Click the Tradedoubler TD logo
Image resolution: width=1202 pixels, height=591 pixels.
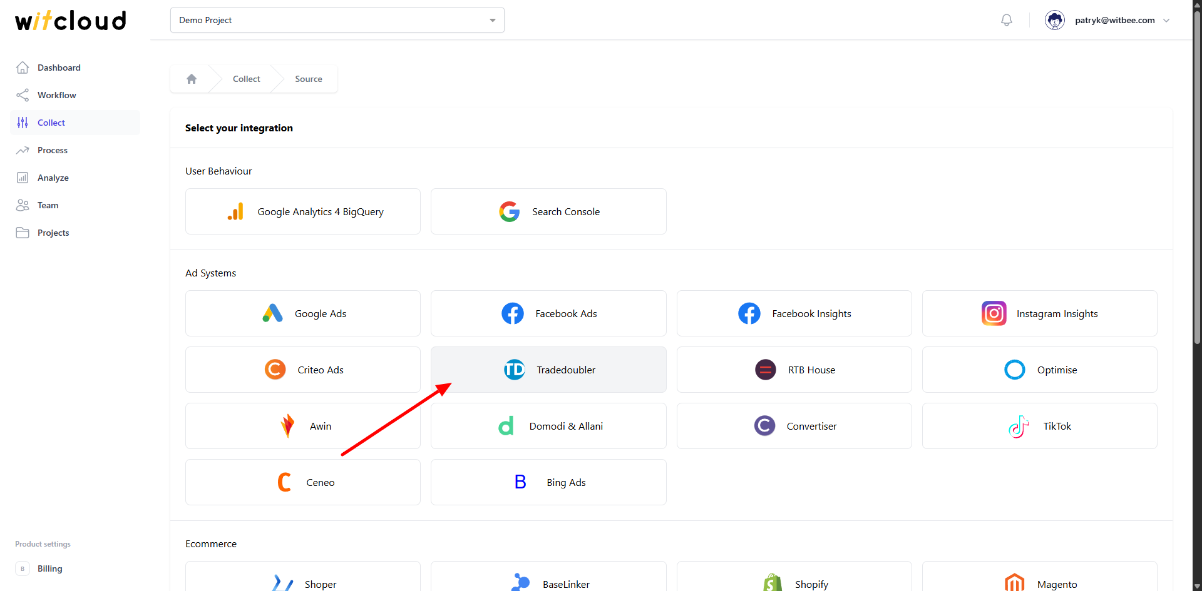click(515, 370)
